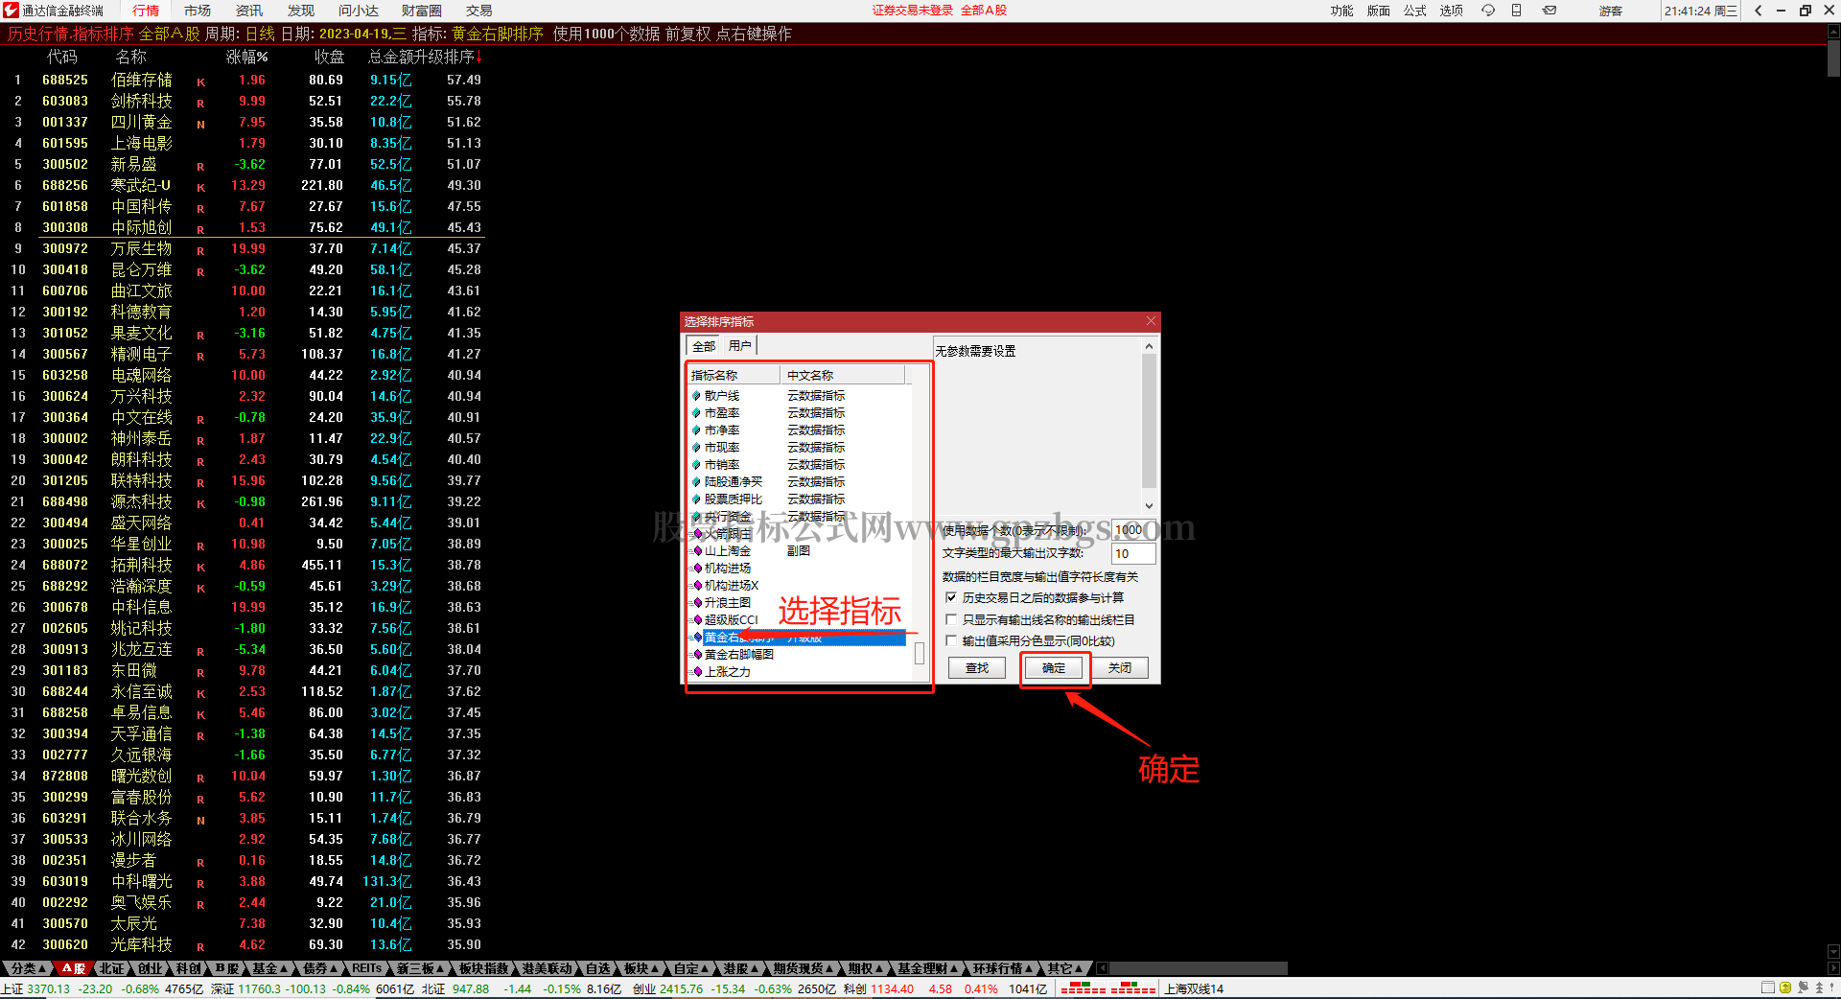The width and height of the screenshot is (1841, 999).
Task: Select the 机构进场 indicator icon
Action: (697, 569)
